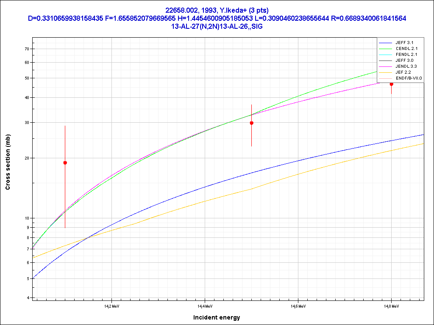Click the red data point at 14.1 MeV
This screenshot has width=434, height=325.
[x=65, y=163]
